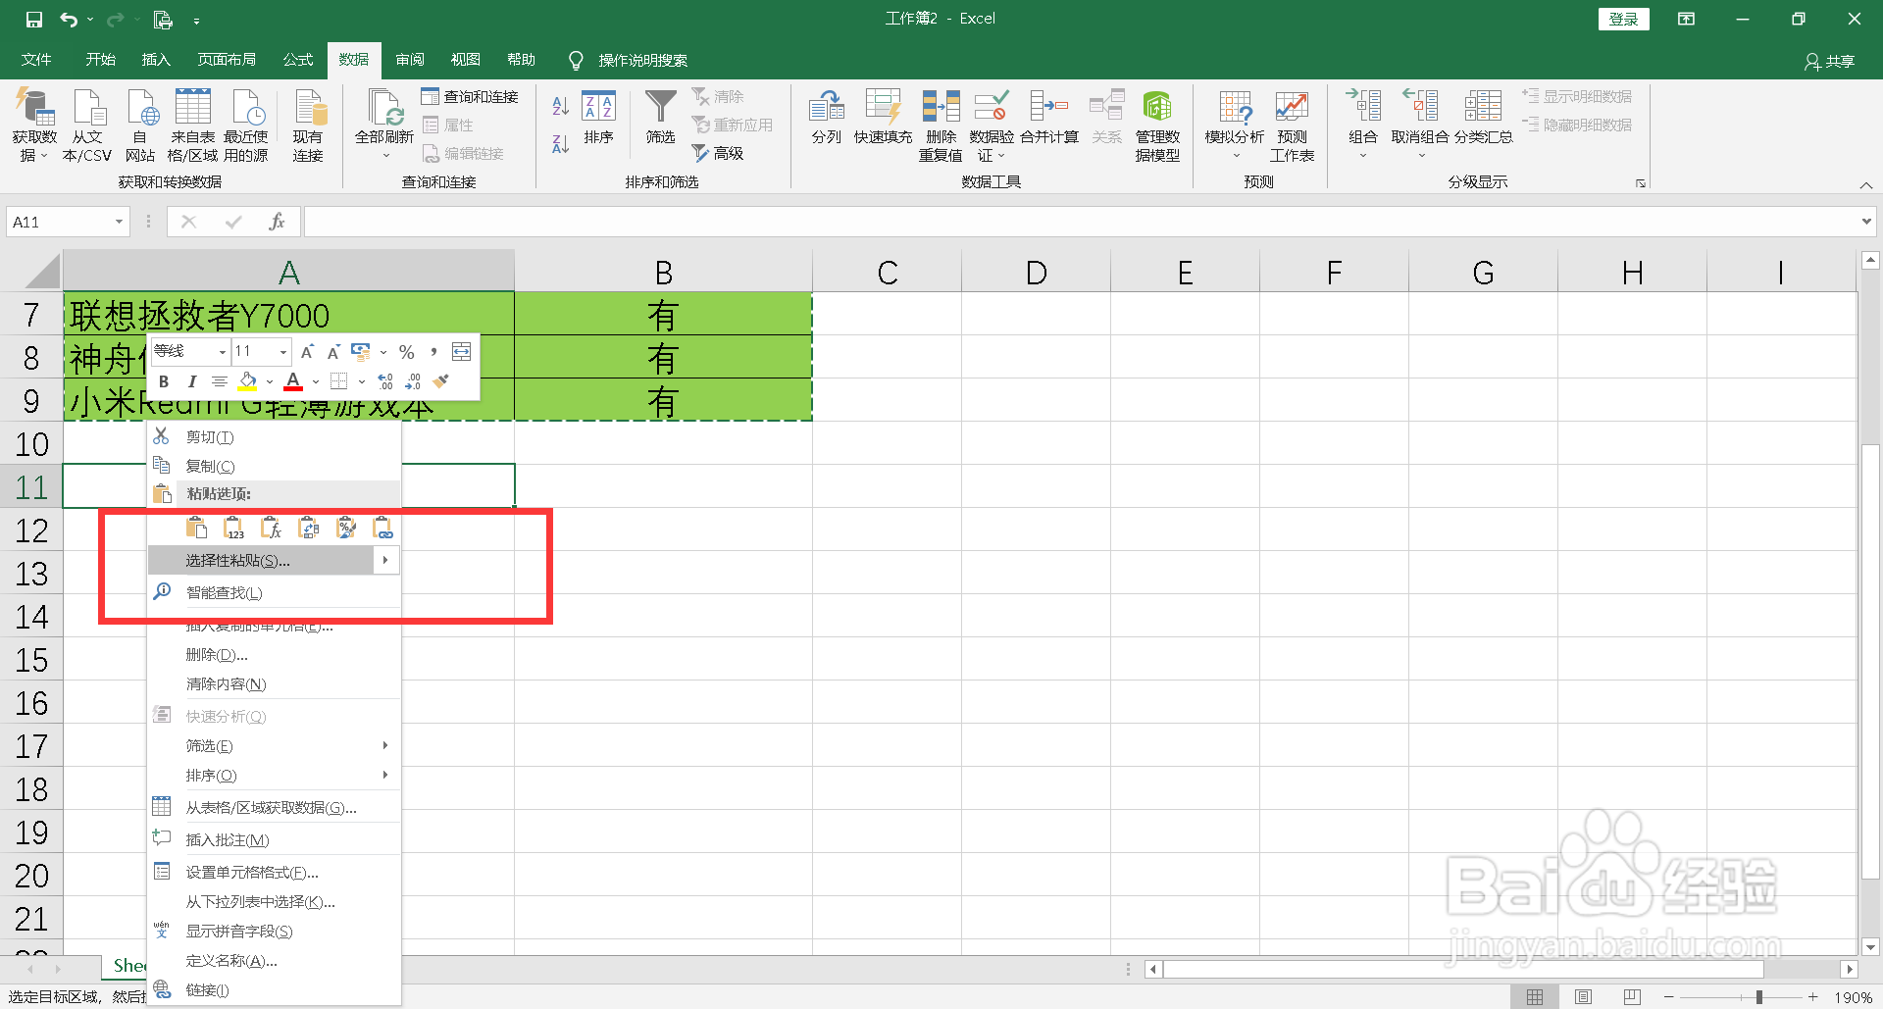This screenshot has width=1883, height=1009.
Task: Click 合并计算 (Consolidate) icon
Action: (x=1048, y=118)
